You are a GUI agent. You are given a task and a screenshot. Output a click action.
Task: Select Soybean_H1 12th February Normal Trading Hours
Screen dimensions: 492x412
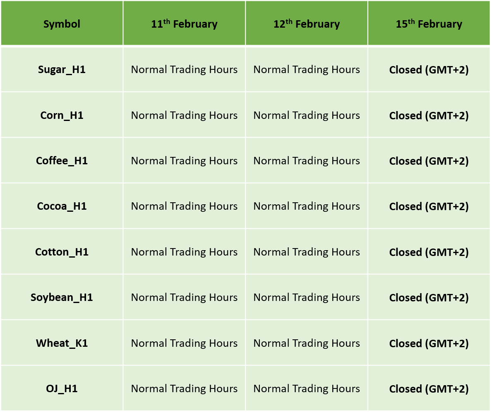(x=307, y=297)
